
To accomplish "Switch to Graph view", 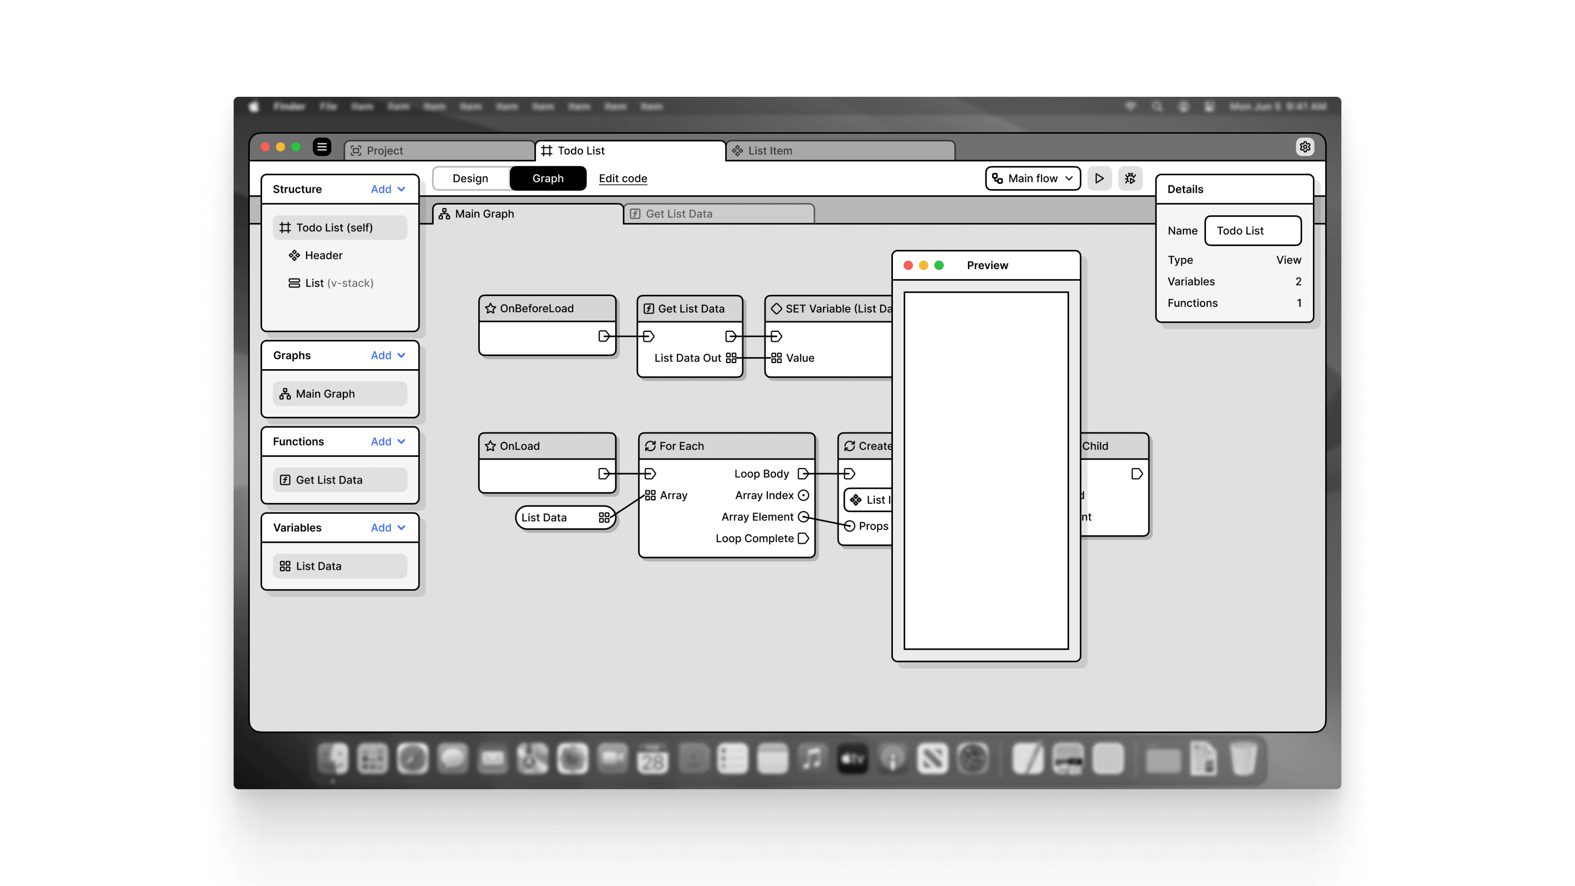I will (x=547, y=178).
